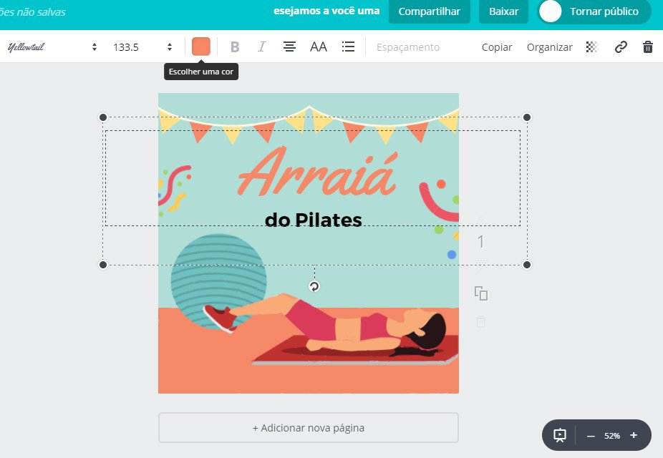Add a new page with Adicionar nova página

[x=308, y=427]
